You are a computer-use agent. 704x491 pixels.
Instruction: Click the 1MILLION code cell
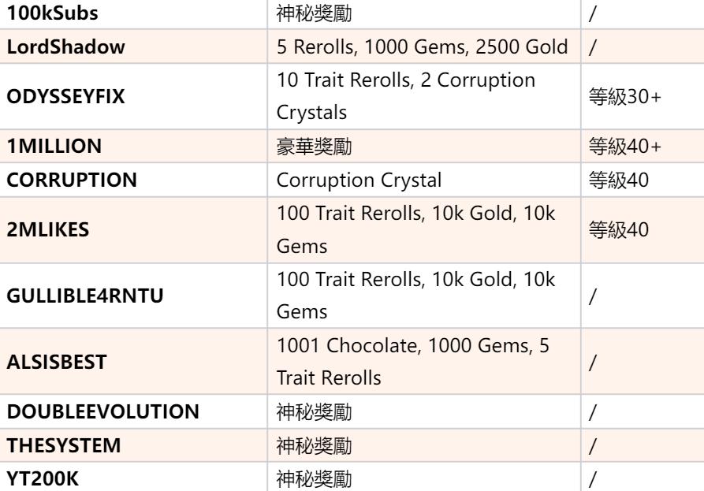pos(133,147)
